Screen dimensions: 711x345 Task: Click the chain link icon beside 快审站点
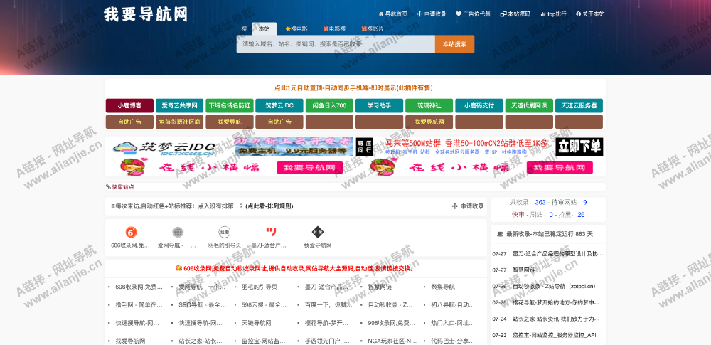click(x=108, y=186)
